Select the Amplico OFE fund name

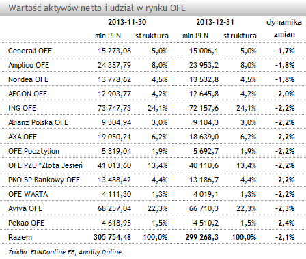[x=29, y=65]
